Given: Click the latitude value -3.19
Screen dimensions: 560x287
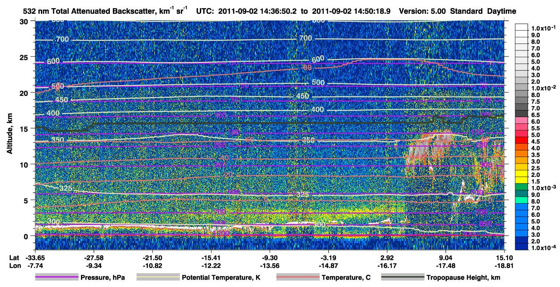Looking at the screenshot, I should 329,257.
